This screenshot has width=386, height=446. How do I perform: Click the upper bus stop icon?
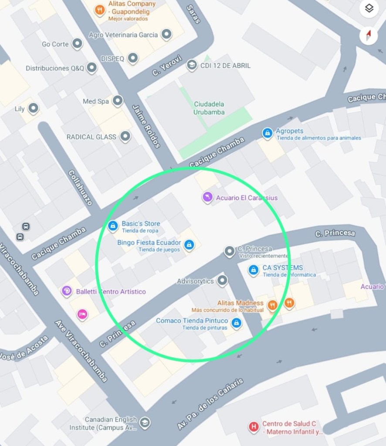click(26, 226)
